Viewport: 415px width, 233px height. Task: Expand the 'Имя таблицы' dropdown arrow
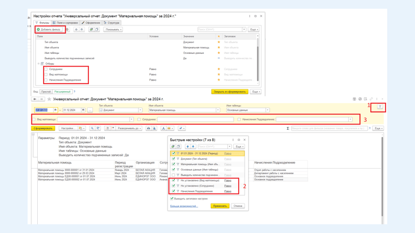click(x=267, y=110)
